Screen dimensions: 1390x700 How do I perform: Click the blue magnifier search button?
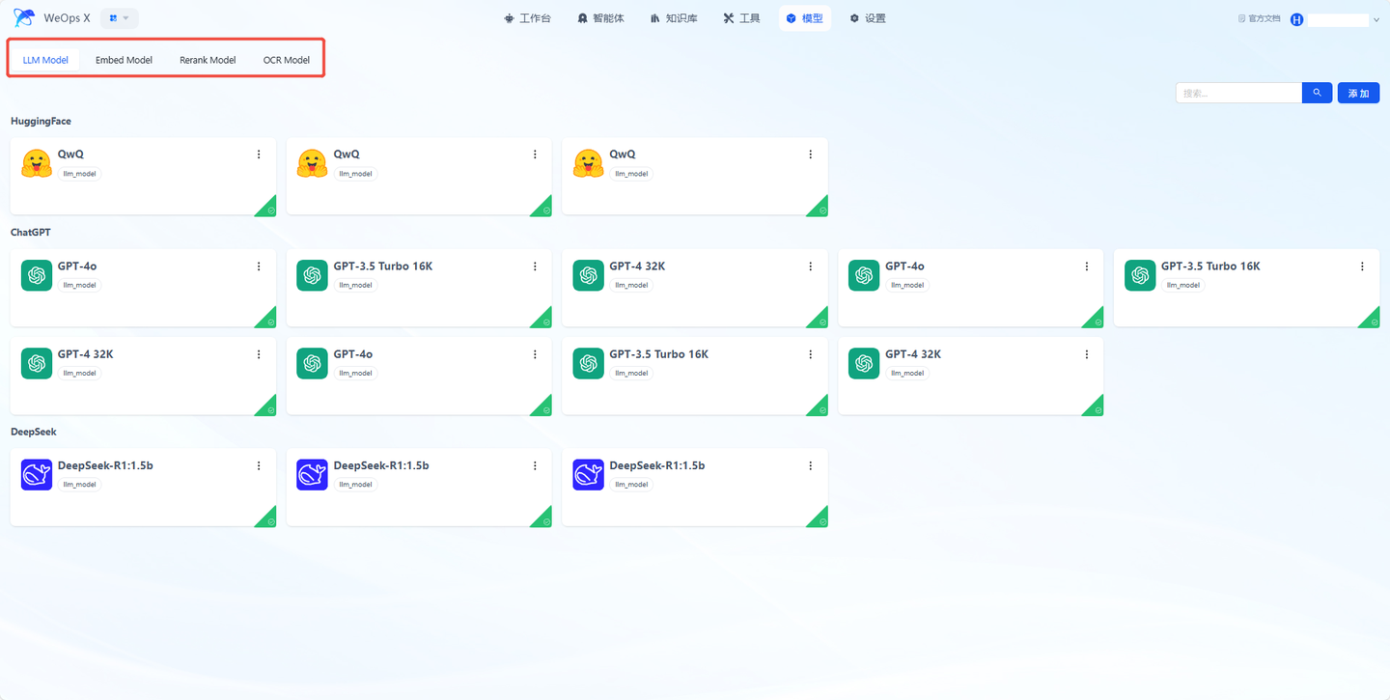click(1317, 93)
